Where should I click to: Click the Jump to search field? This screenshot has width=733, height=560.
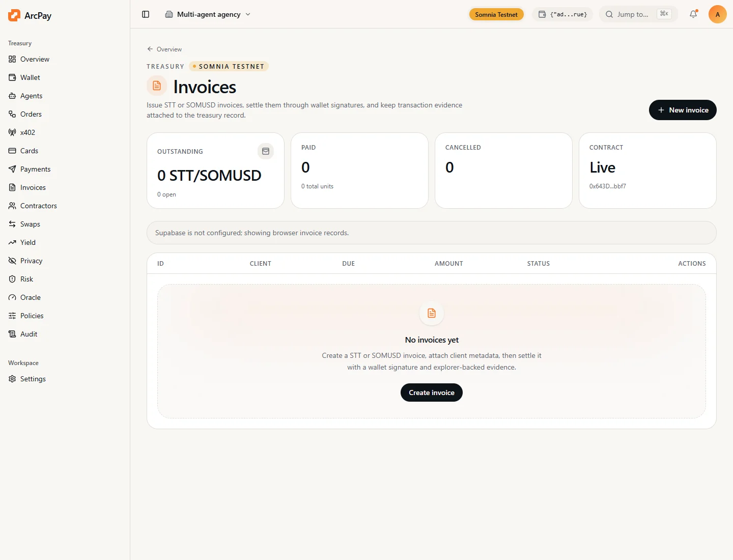click(638, 14)
